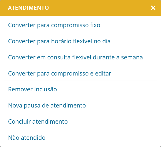Convert the appointment to a fixed commitment
Screen dimensions: 161x147
click(54, 25)
